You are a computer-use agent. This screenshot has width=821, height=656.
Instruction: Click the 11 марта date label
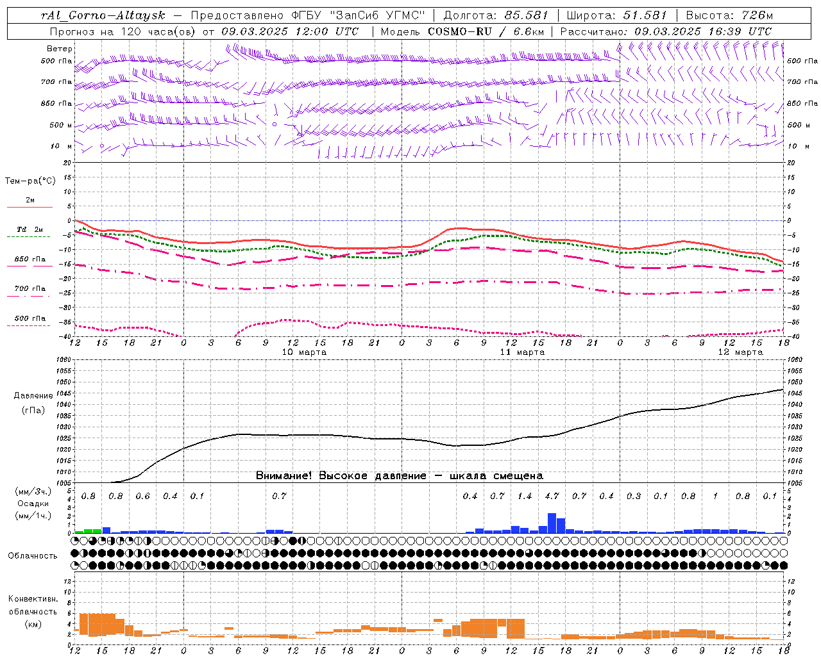pyautogui.click(x=522, y=352)
